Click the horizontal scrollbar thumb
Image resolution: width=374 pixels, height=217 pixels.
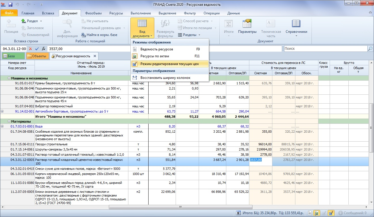click(x=181, y=207)
